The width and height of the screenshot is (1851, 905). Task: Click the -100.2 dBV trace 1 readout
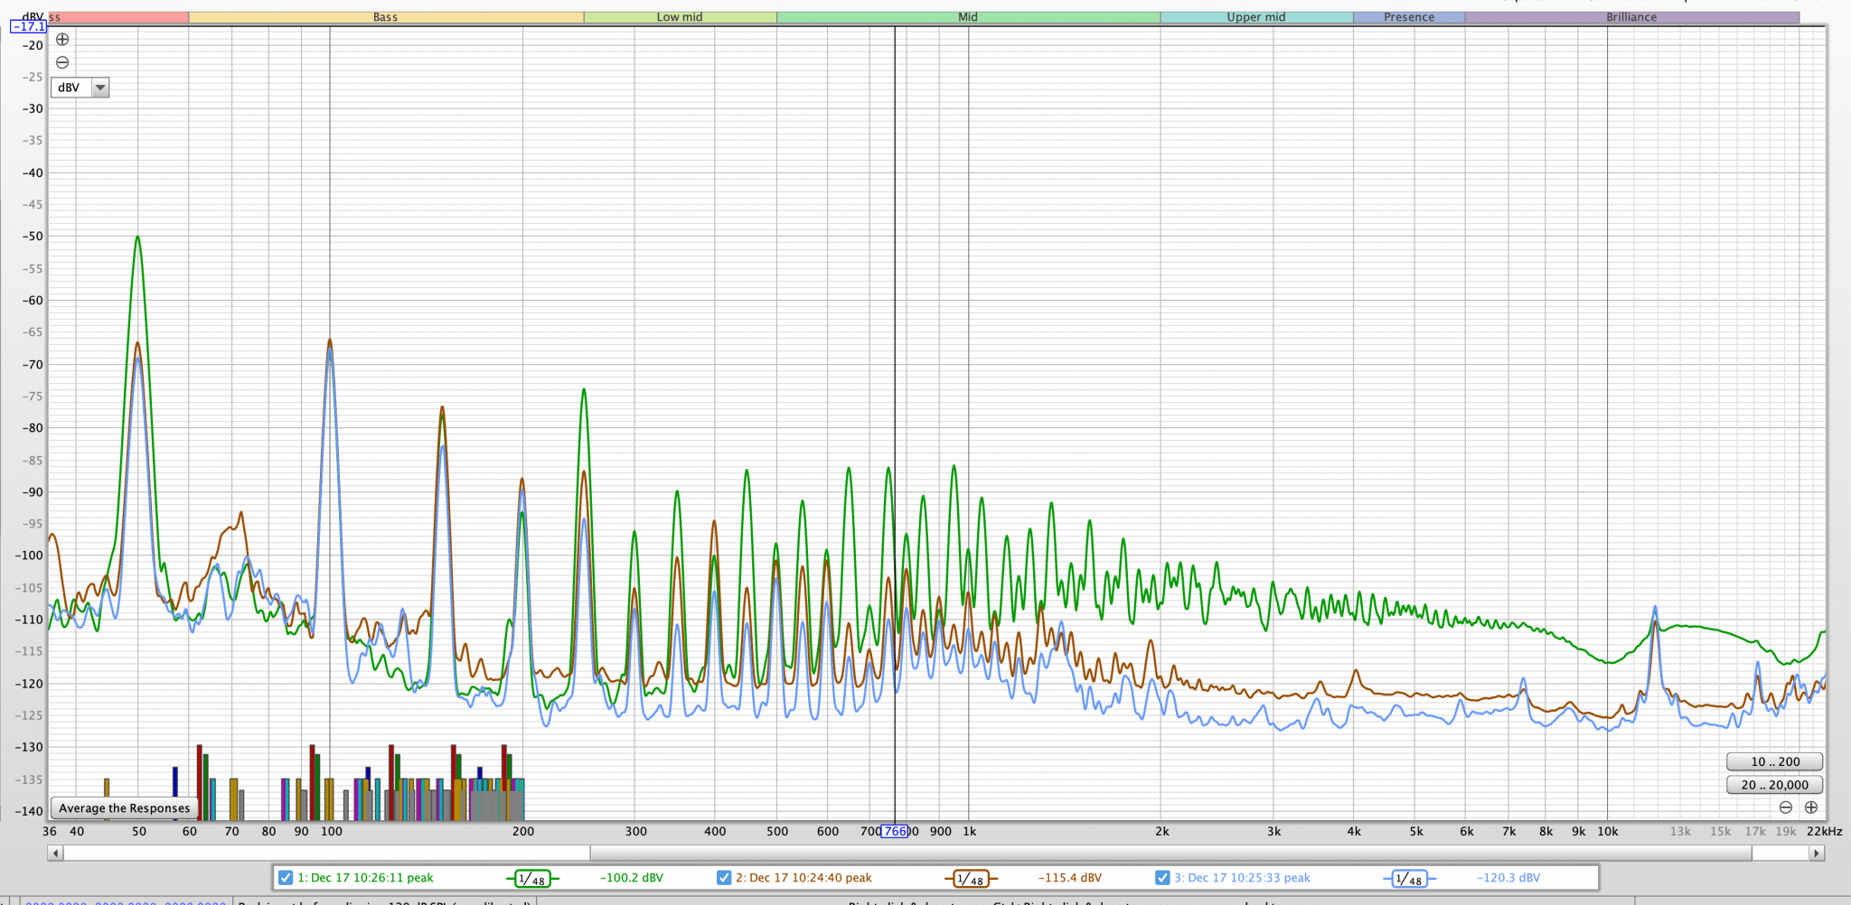631,878
